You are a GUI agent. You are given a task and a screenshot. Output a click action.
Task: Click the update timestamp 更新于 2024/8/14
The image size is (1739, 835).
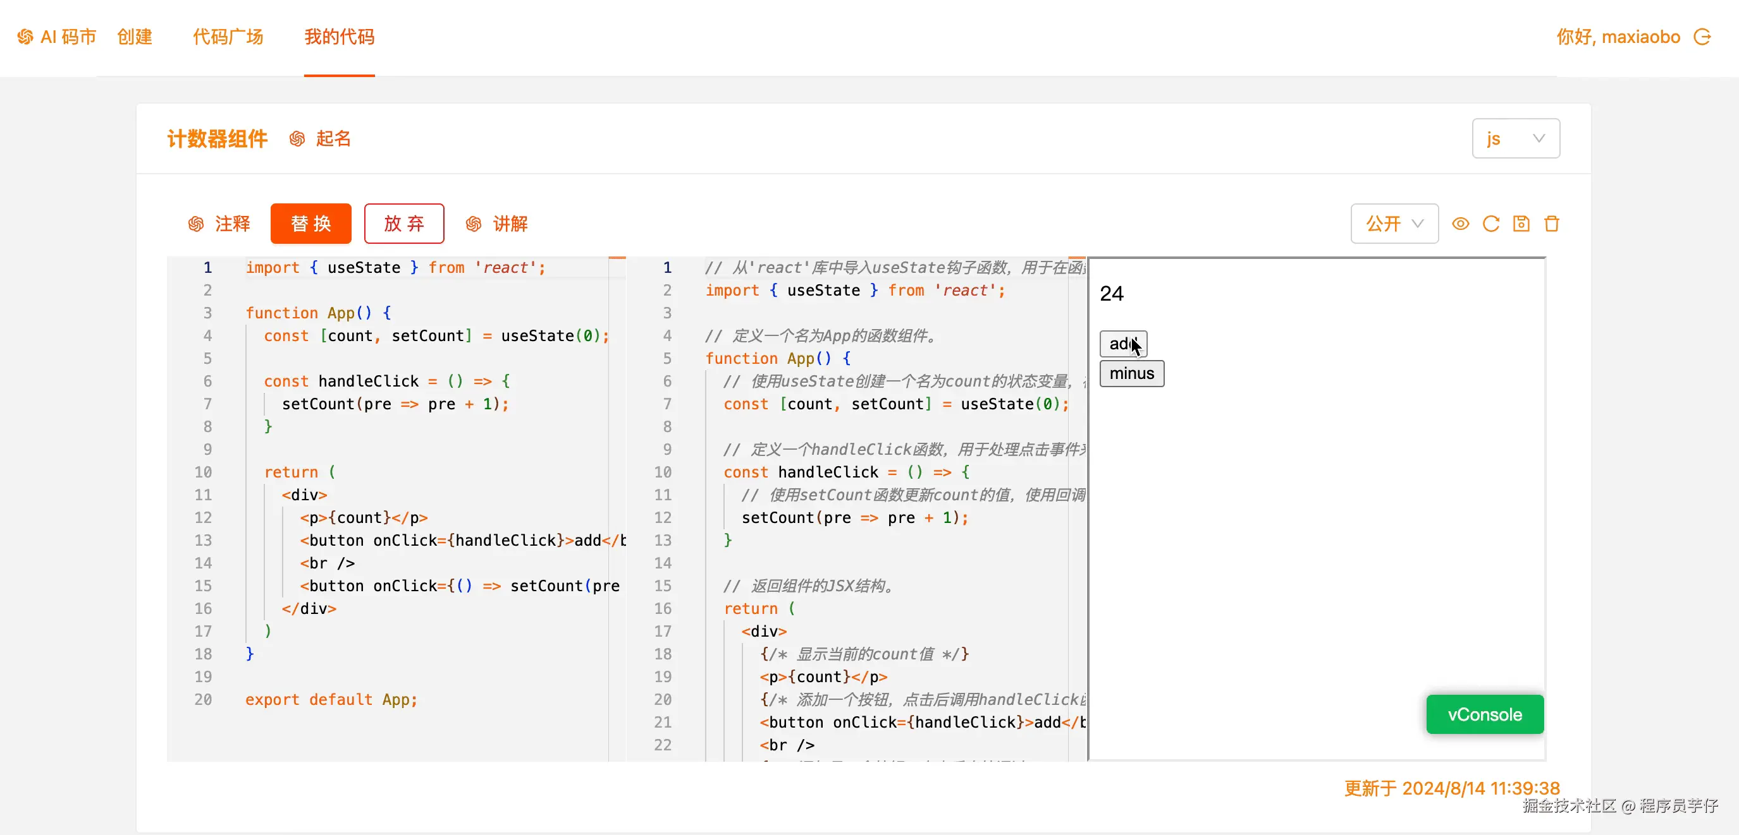[1451, 788]
